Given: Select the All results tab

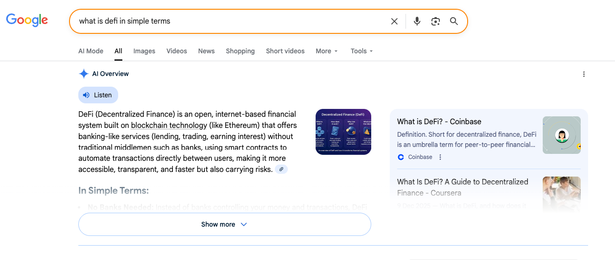Looking at the screenshot, I should [x=119, y=51].
